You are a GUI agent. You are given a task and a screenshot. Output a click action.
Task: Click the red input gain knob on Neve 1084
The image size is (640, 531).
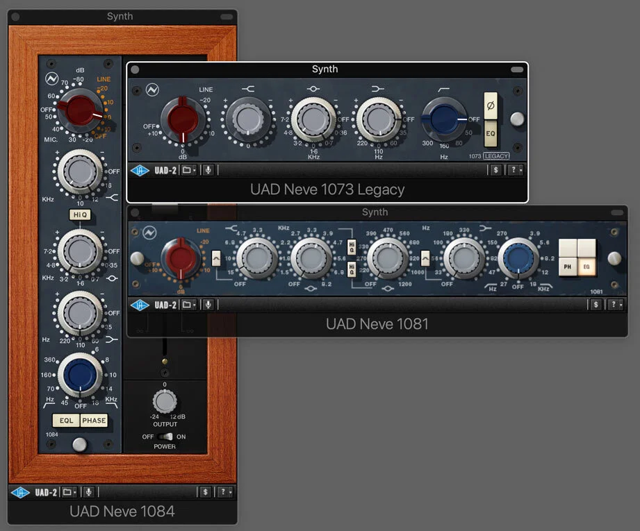click(80, 110)
